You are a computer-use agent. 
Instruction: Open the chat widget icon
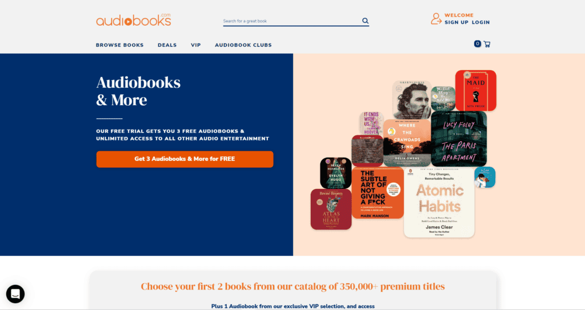(x=15, y=294)
